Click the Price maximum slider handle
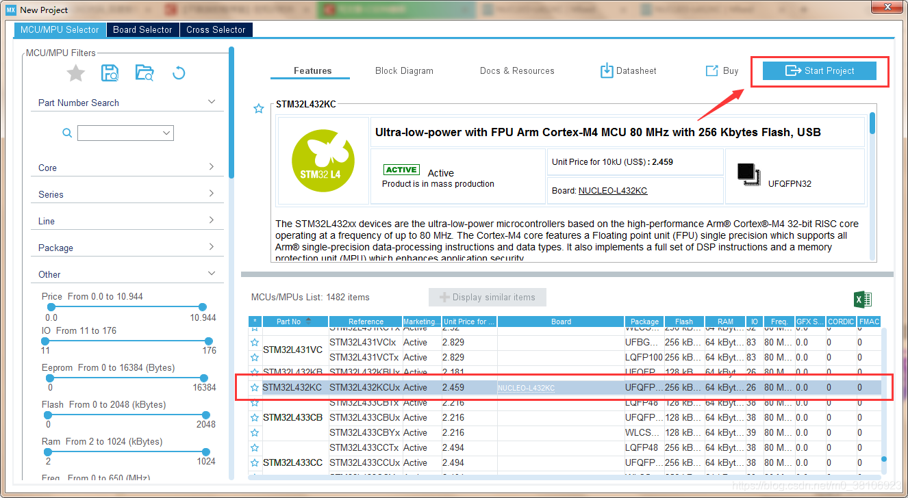Viewport: 908px width, 498px height. [x=202, y=307]
